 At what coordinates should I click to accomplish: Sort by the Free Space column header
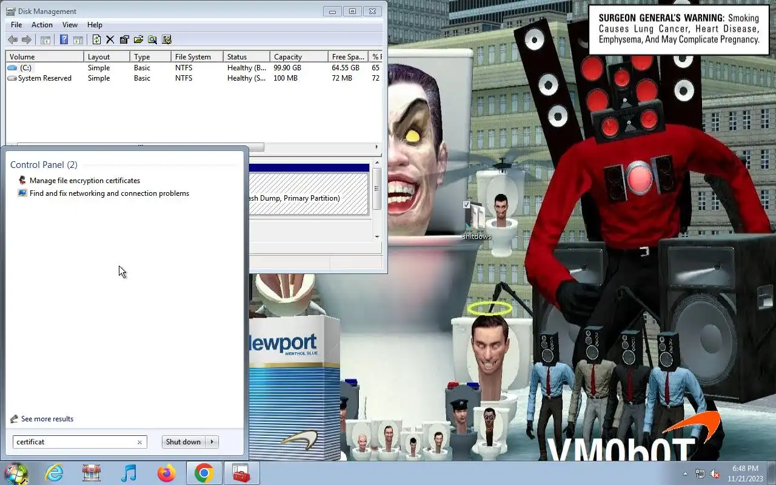(x=348, y=57)
